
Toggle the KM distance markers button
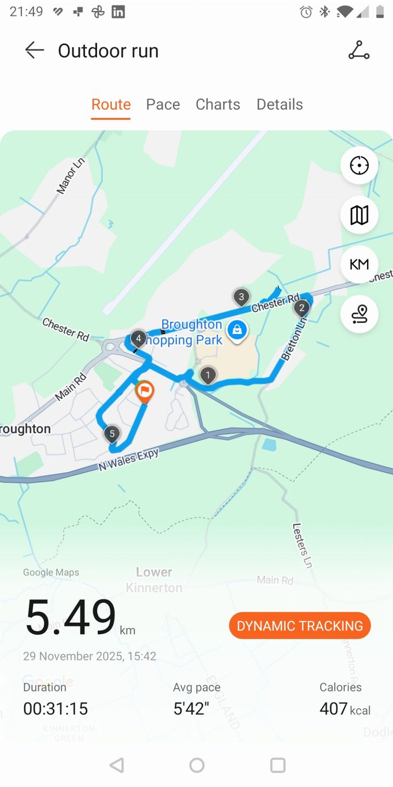point(359,264)
